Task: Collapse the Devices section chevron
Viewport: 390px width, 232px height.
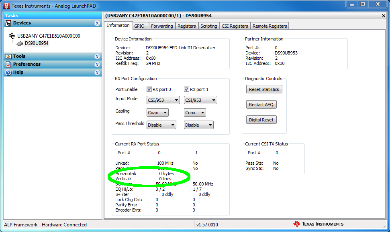Action: click(97, 23)
